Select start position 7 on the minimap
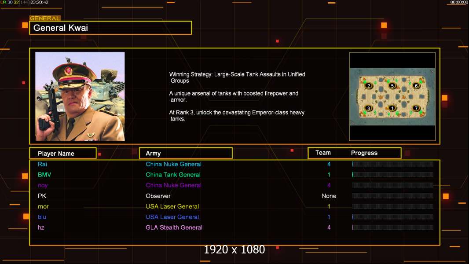Screen dimensions: 469x264 (416, 108)
